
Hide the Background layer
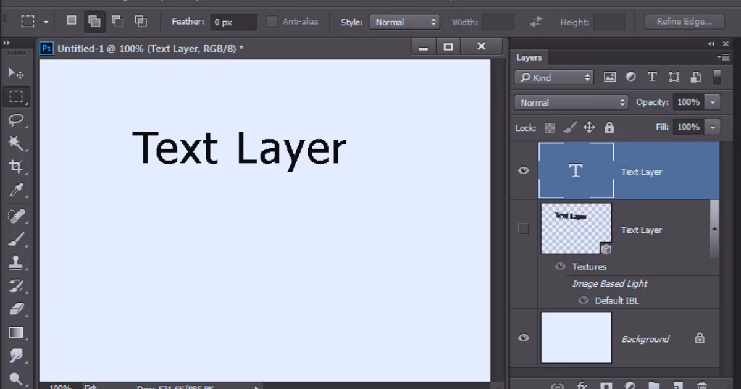pyautogui.click(x=523, y=338)
